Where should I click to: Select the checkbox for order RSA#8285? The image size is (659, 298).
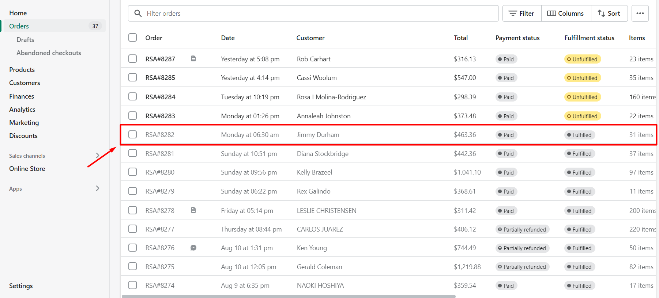133,77
